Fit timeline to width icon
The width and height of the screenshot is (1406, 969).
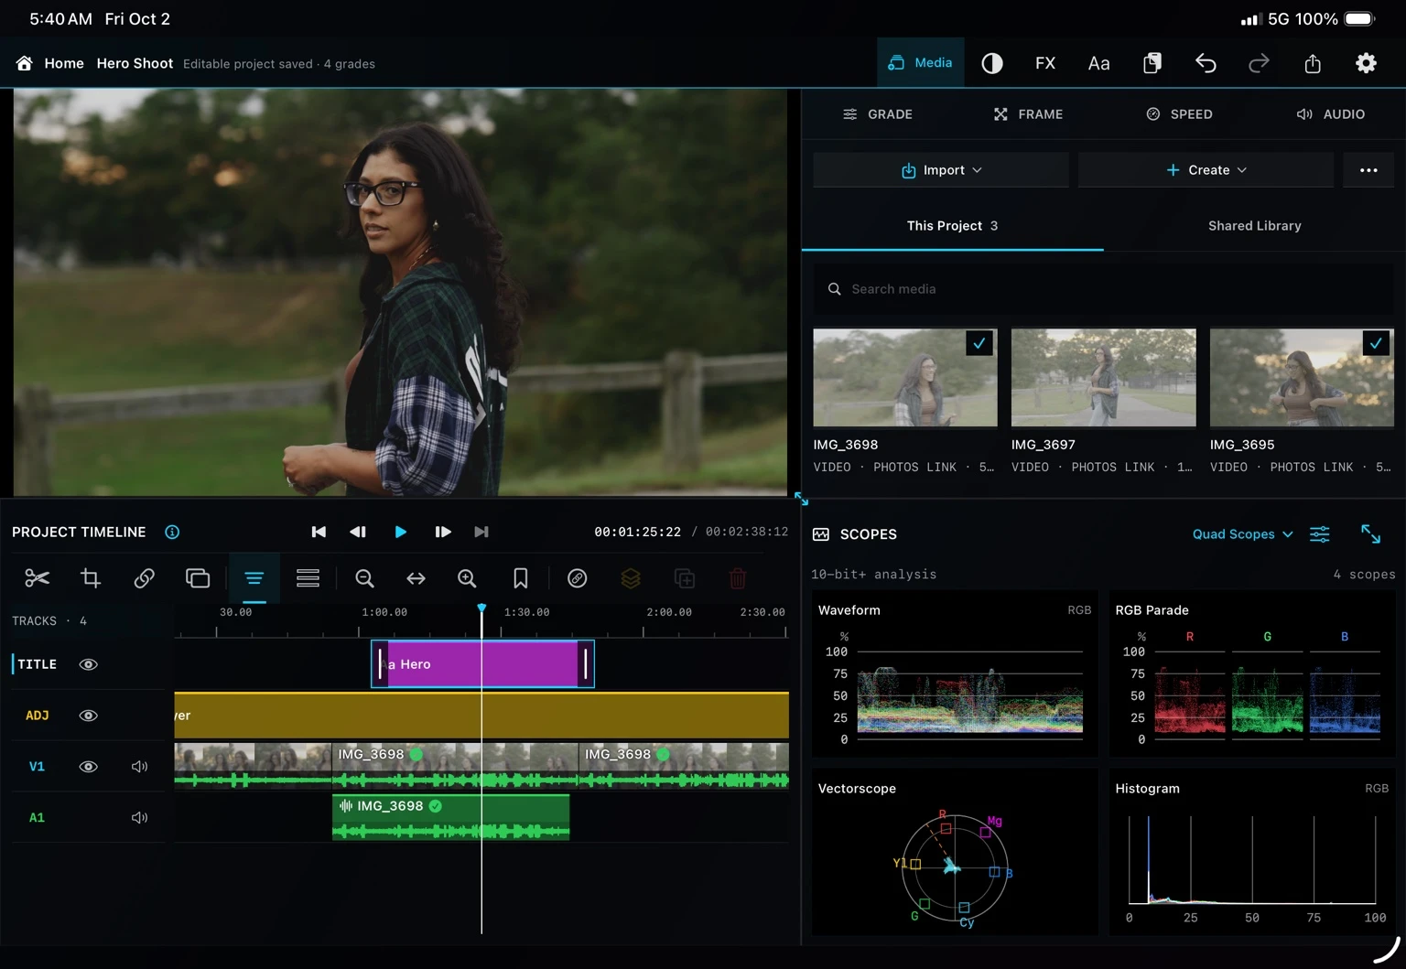pos(416,578)
